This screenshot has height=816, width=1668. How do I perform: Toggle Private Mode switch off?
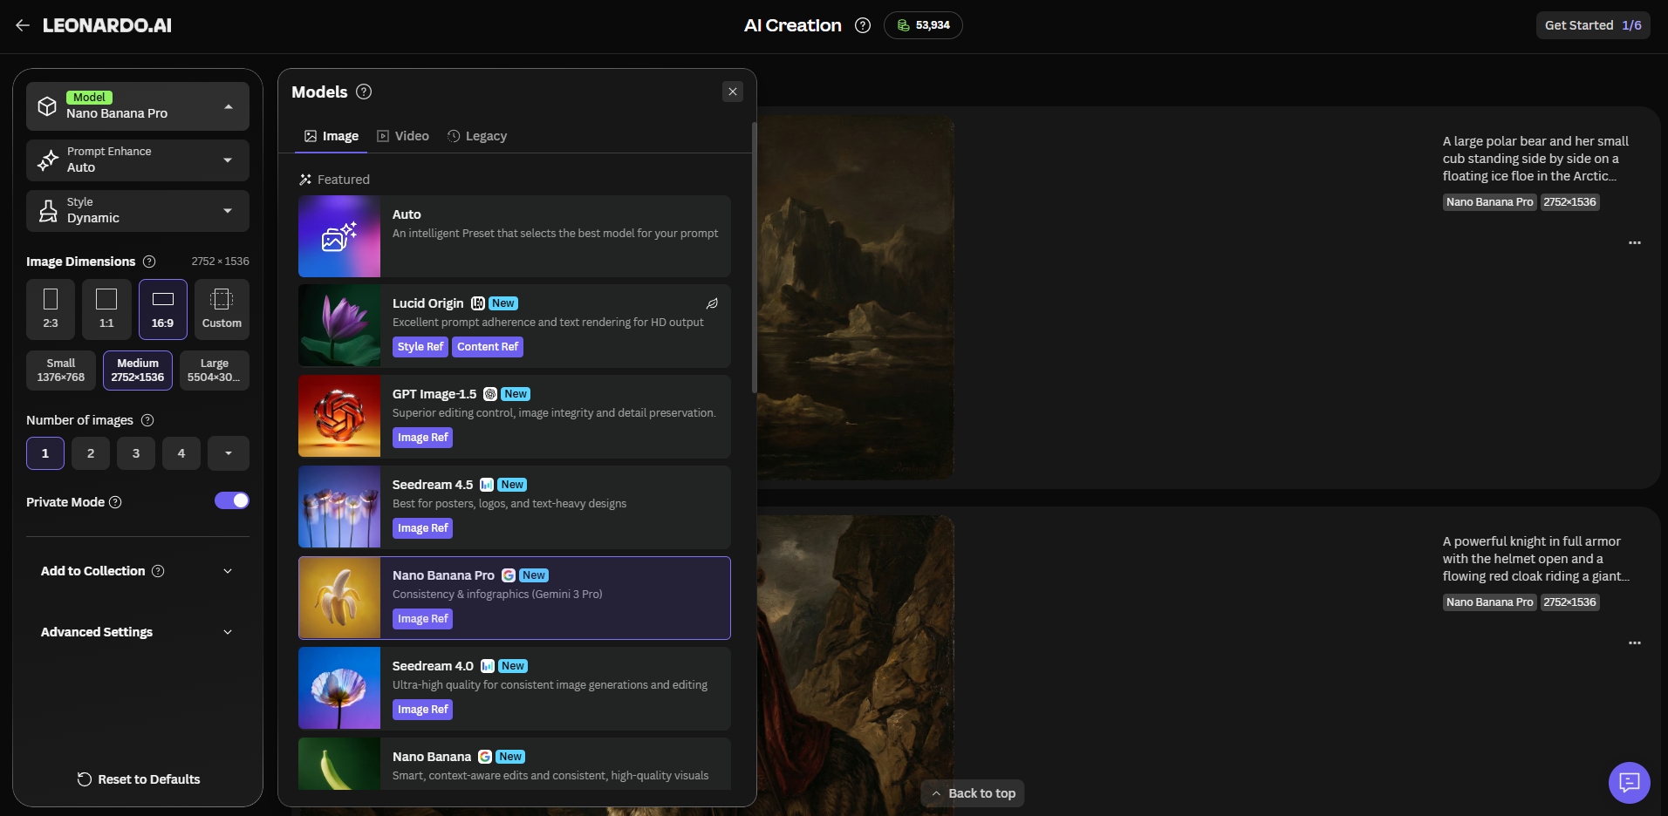pos(232,500)
